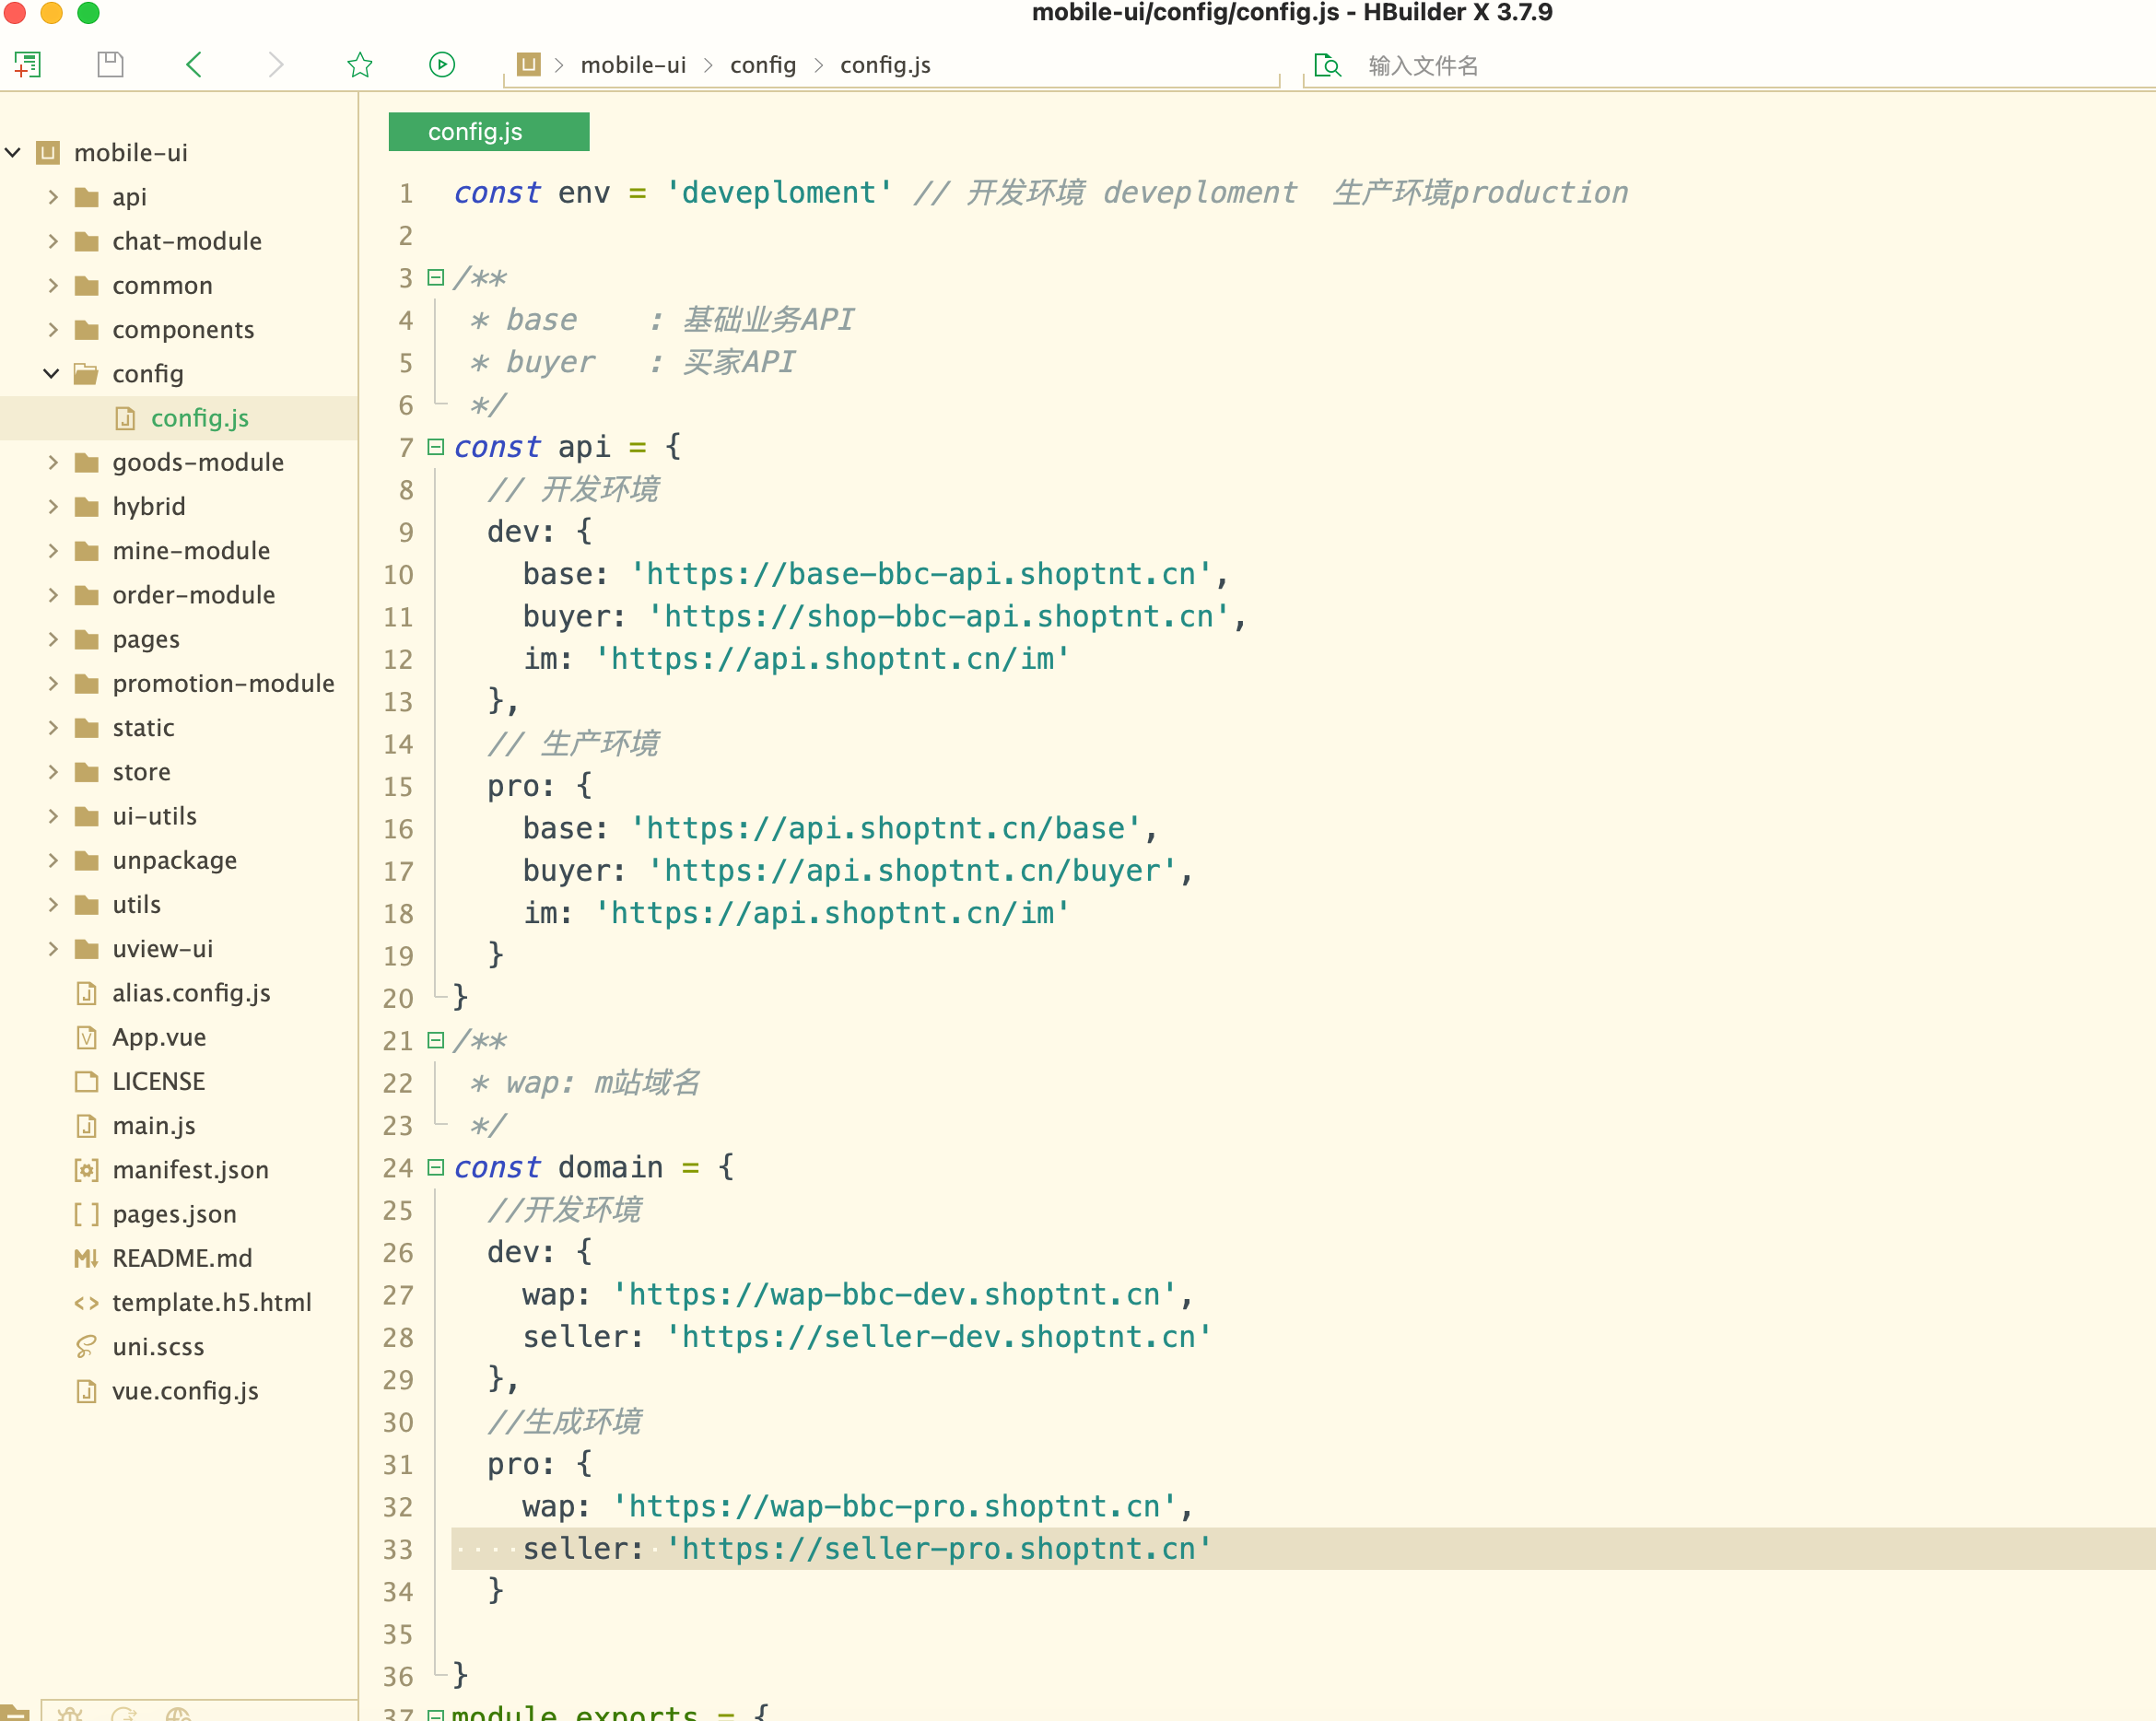Click line number 33 in the gutter
The image size is (2156, 1721).
(x=398, y=1549)
